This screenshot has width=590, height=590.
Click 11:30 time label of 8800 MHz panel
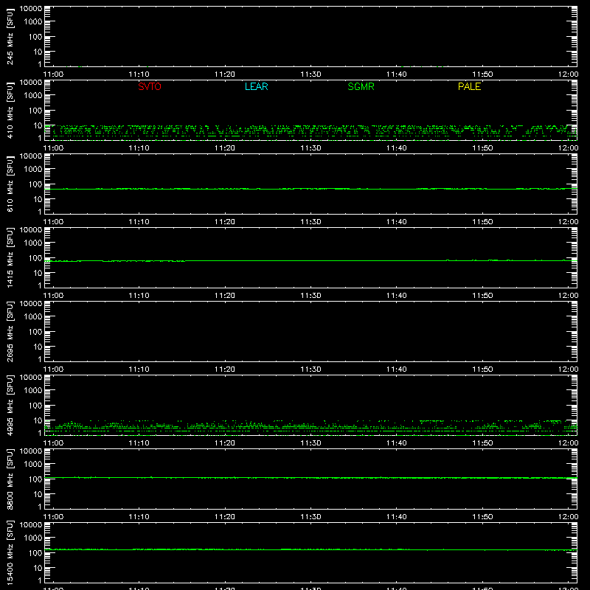click(310, 517)
